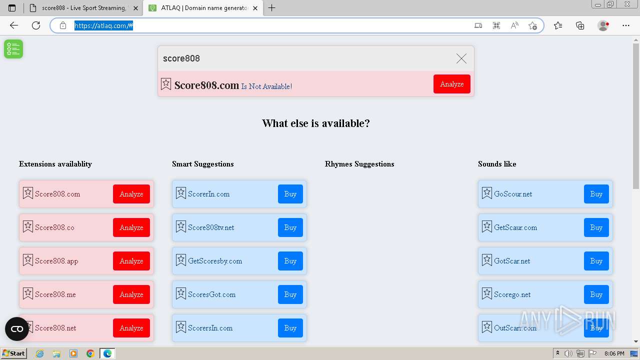This screenshot has height=360, width=640.
Task: Analyze the Score808.app domain
Action: (131, 261)
